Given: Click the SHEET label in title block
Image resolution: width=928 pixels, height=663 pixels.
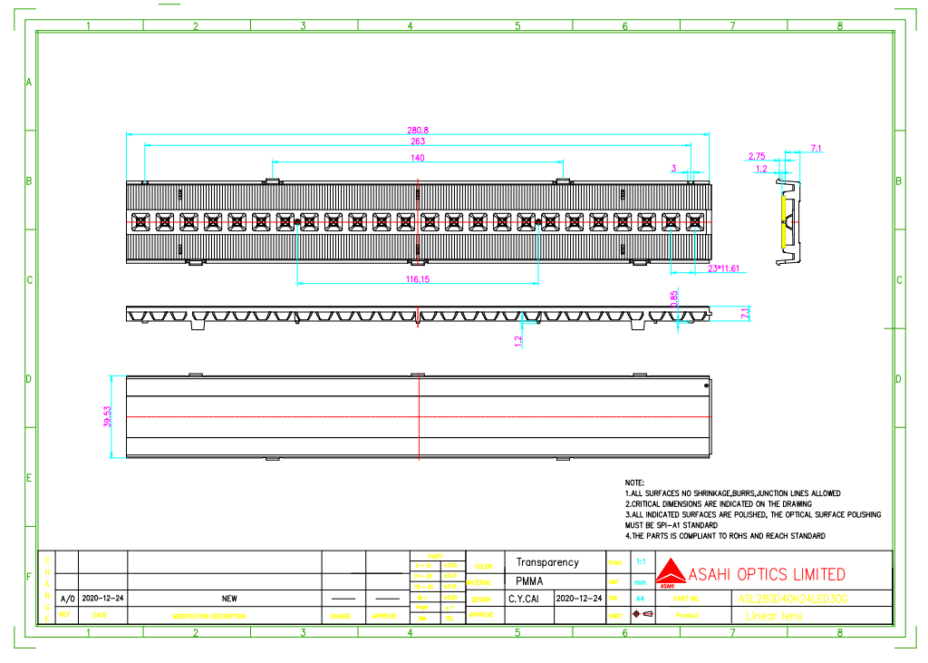Looking at the screenshot, I should (615, 616).
